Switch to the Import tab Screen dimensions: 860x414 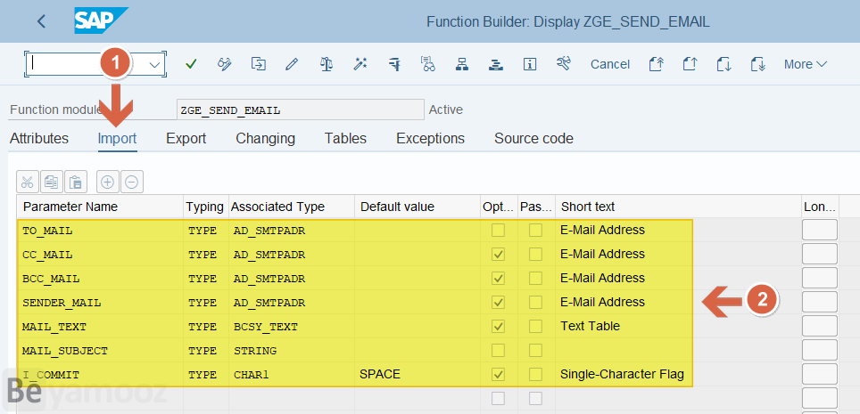tap(118, 139)
